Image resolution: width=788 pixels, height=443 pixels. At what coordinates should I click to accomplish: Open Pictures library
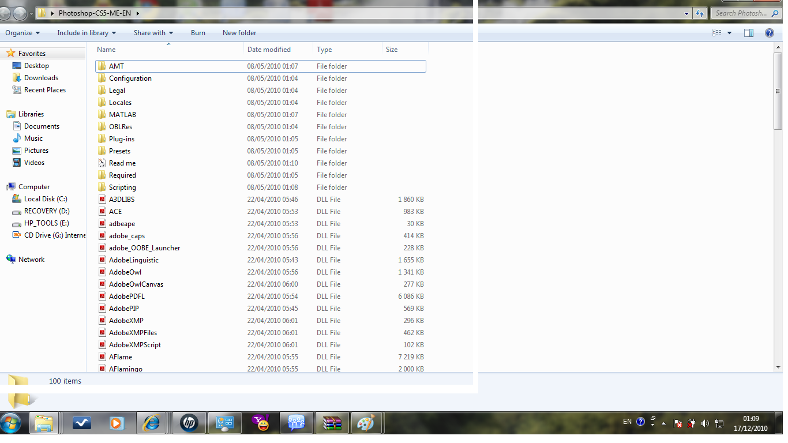click(x=36, y=151)
